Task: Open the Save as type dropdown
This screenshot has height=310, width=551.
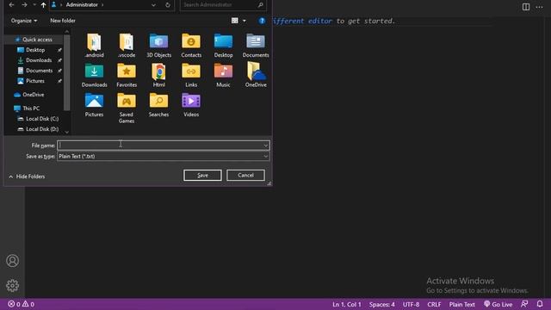Action: point(164,157)
